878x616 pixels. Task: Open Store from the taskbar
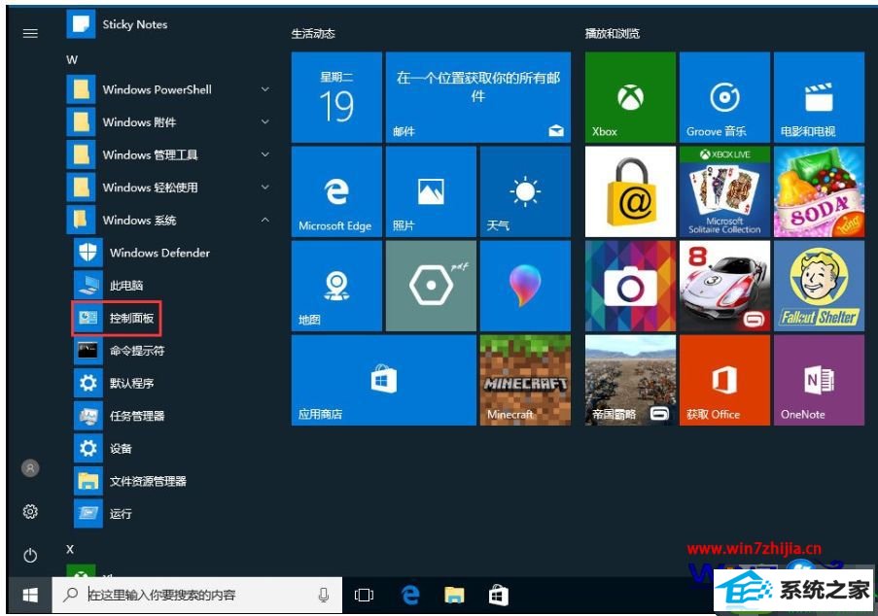tap(499, 595)
